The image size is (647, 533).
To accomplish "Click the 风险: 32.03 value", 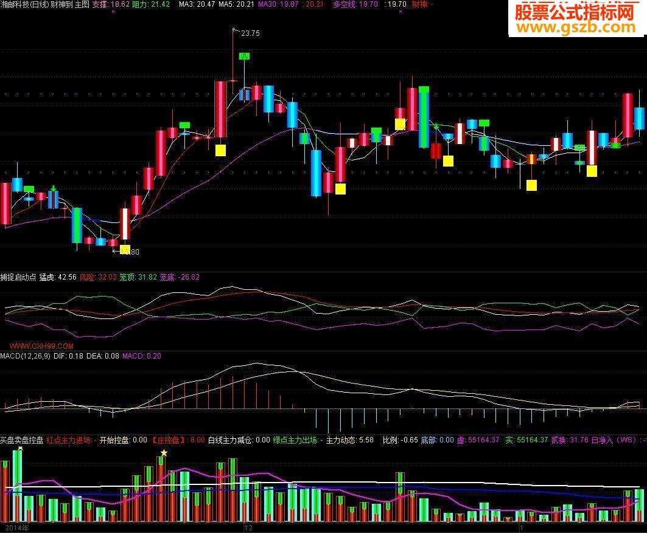I will pos(98,277).
